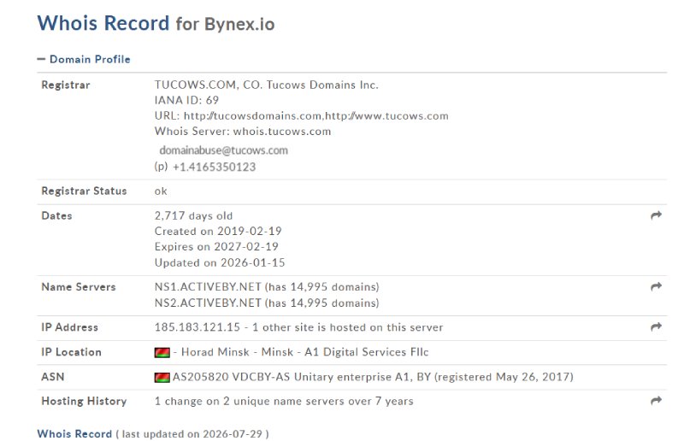
Task: Collapse the Domain Profile section
Action: [84, 59]
